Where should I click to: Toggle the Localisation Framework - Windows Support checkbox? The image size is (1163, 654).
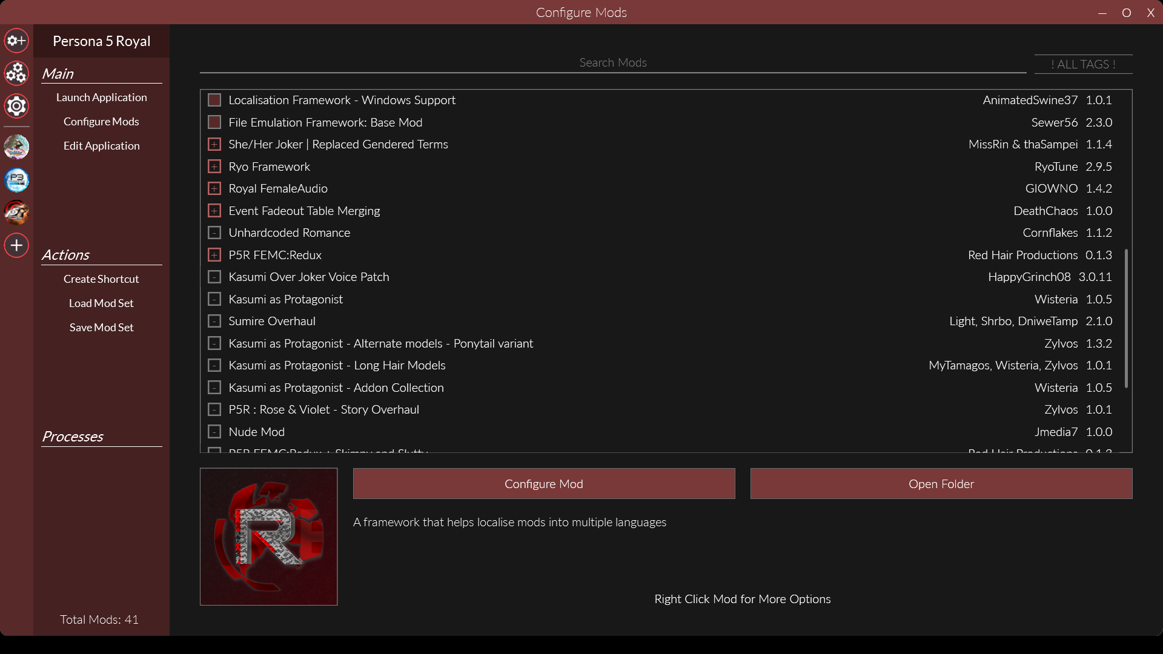(x=214, y=100)
